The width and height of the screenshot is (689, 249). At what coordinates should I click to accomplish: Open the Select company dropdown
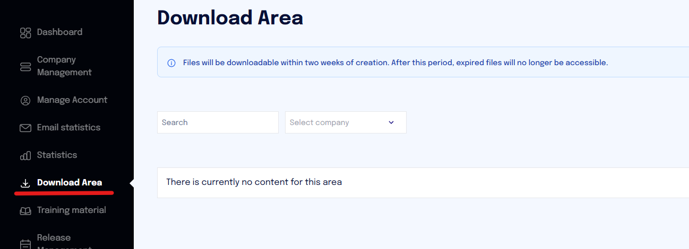pos(346,122)
